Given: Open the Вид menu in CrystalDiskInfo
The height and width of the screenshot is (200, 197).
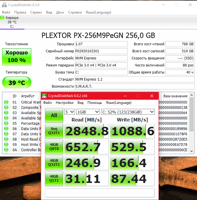Looking at the screenshot, I should coord(49,12).
